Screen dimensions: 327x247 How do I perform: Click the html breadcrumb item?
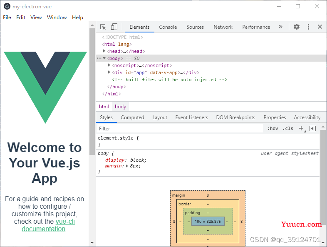pos(104,107)
